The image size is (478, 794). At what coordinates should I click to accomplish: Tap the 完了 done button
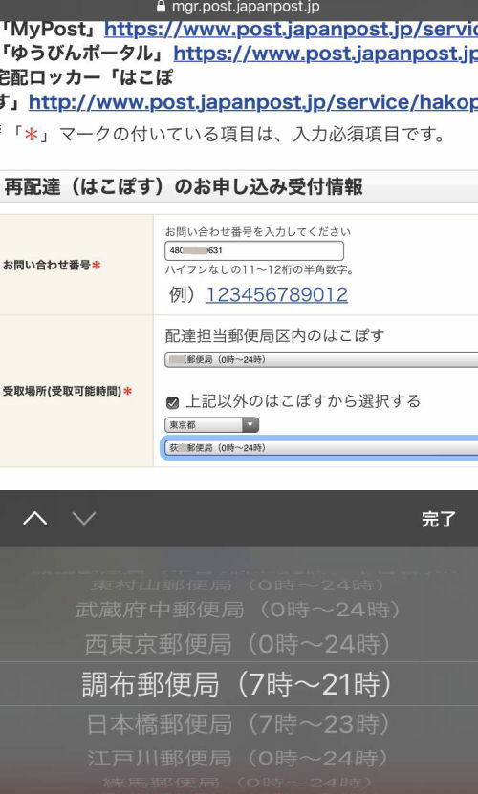click(x=439, y=519)
